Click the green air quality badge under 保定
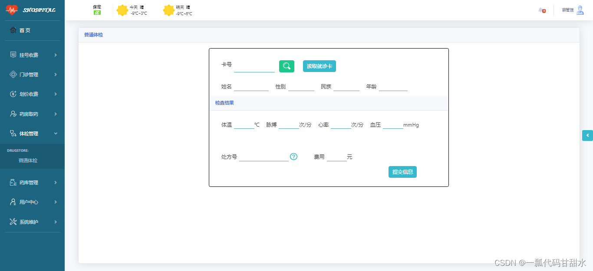The image size is (593, 271). [x=97, y=13]
